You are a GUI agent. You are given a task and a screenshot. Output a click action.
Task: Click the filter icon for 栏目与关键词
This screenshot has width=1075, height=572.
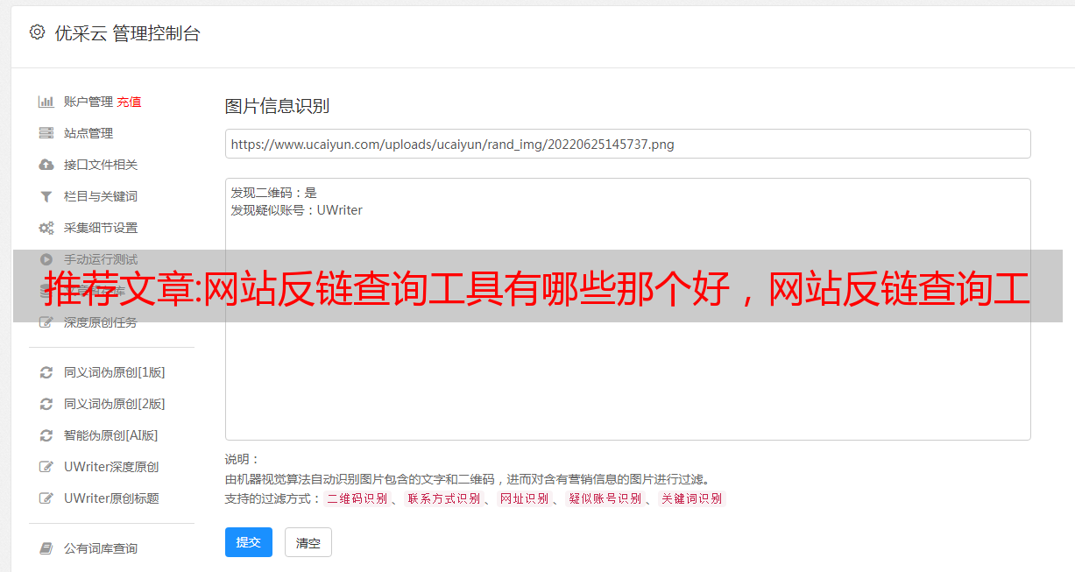pyautogui.click(x=46, y=196)
